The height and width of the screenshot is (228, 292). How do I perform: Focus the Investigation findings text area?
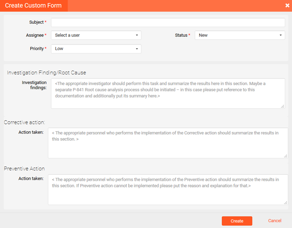tap(168, 94)
